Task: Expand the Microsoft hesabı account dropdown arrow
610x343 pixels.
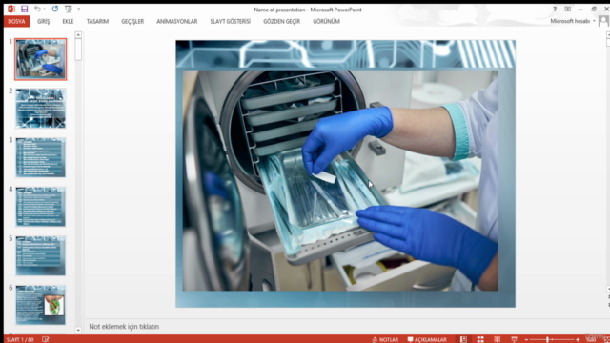Action: click(594, 21)
